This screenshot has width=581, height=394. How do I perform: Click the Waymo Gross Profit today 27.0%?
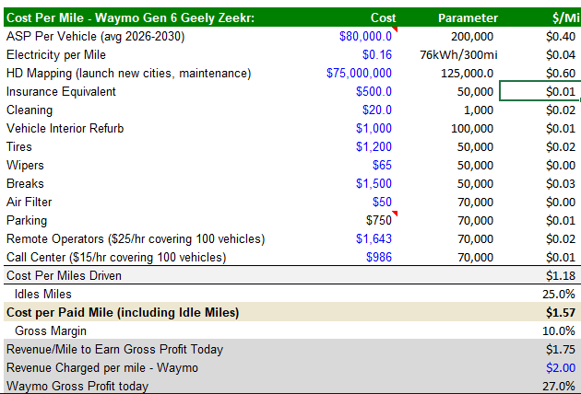tap(558, 387)
